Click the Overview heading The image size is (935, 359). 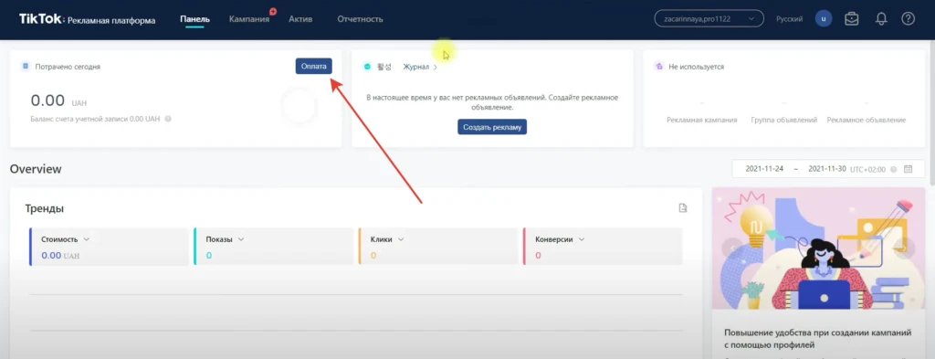[36, 169]
